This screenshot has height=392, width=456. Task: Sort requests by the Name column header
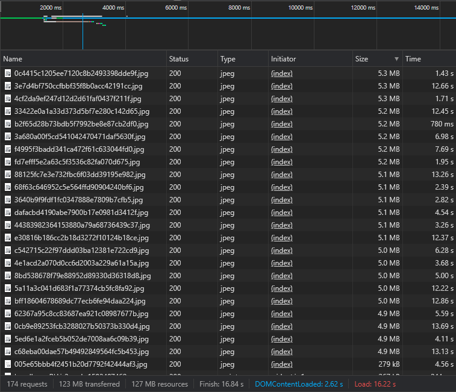(13, 59)
